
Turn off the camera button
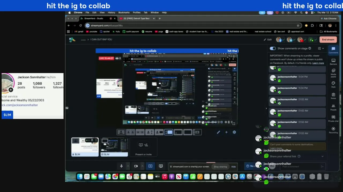pos(136,166)
